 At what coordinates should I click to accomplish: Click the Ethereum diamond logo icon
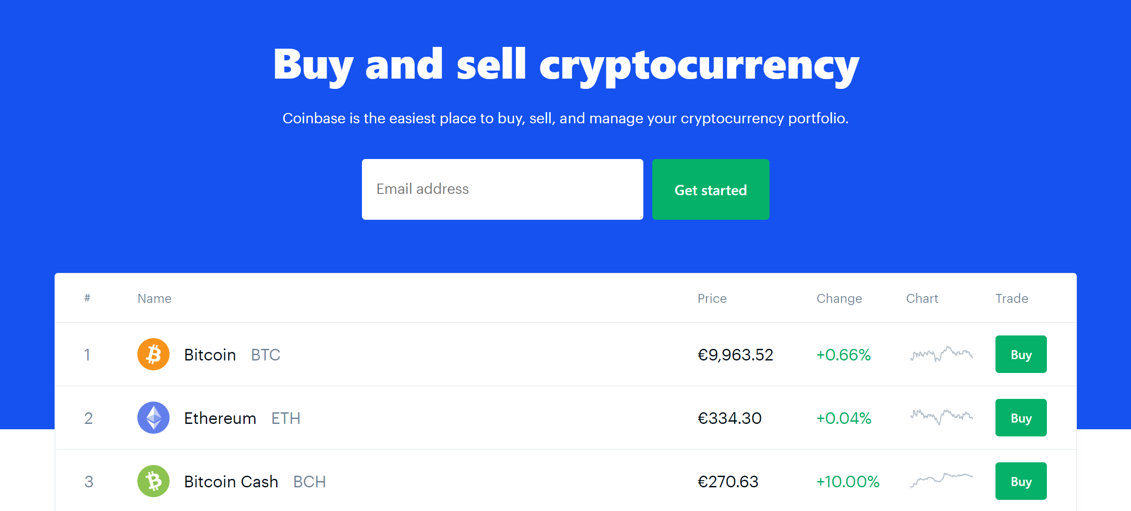(153, 418)
